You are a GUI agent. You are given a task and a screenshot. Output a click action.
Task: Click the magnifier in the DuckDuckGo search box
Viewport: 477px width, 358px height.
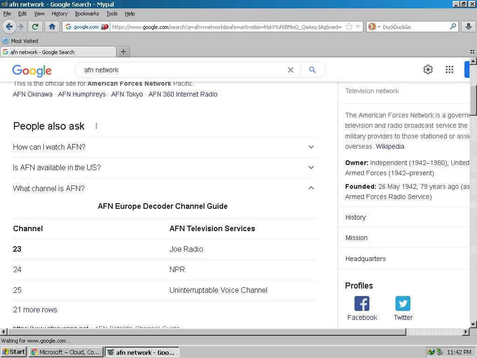click(453, 27)
